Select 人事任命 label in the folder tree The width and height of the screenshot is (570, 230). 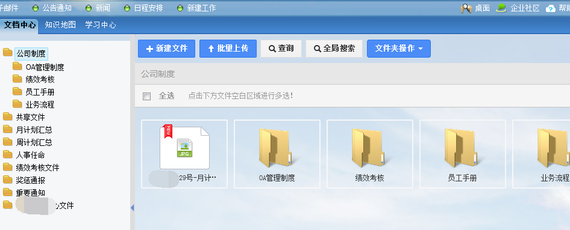[31, 156]
